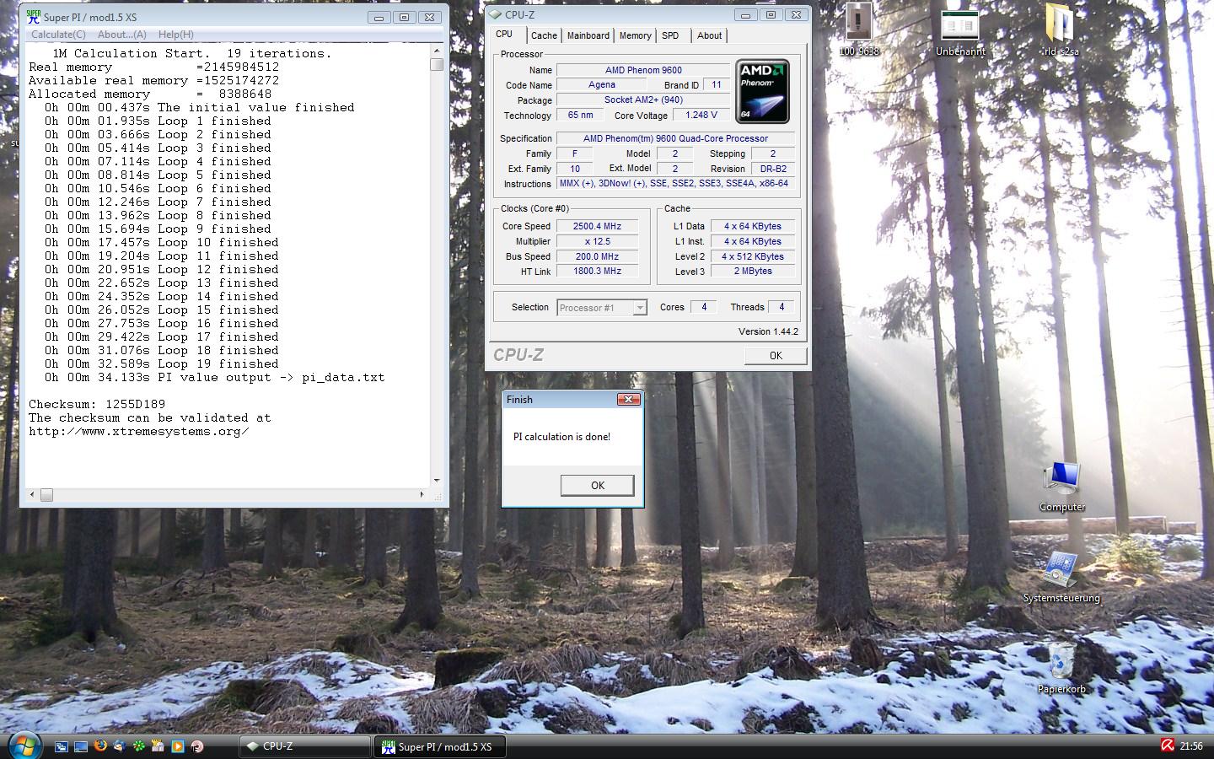The height and width of the screenshot is (759, 1214).
Task: Click the Core Speed 2500.4 MHz field
Action: coord(597,226)
